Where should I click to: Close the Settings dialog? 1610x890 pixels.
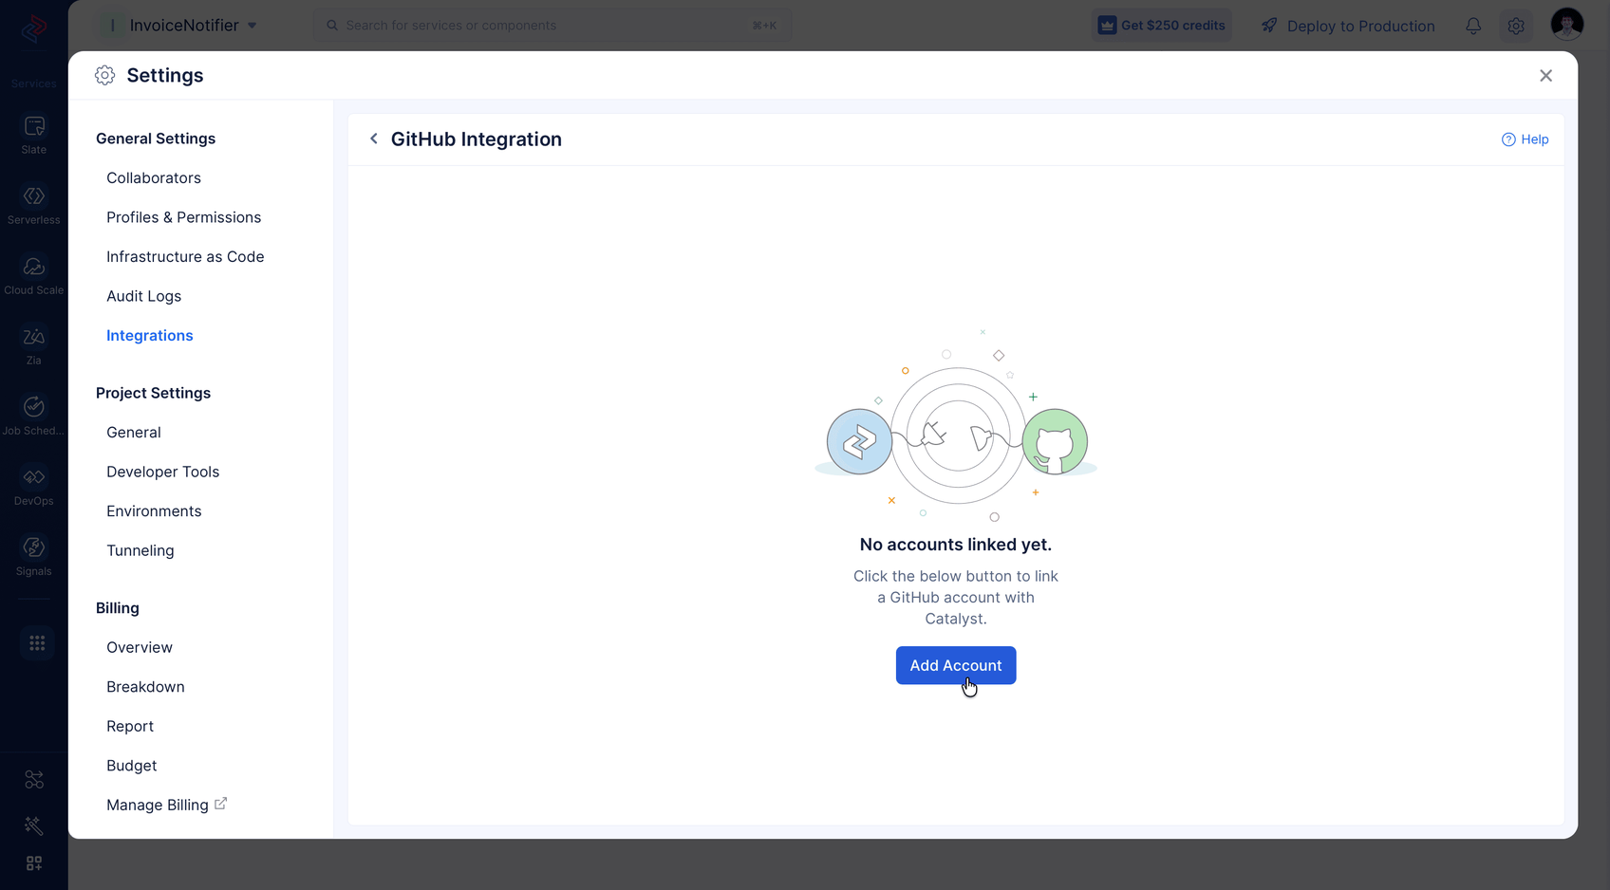point(1545,76)
